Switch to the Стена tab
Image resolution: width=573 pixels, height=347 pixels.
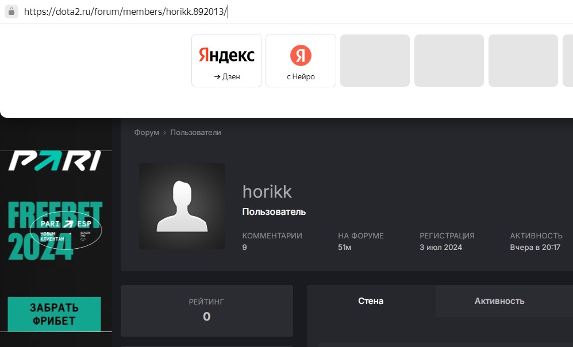371,301
